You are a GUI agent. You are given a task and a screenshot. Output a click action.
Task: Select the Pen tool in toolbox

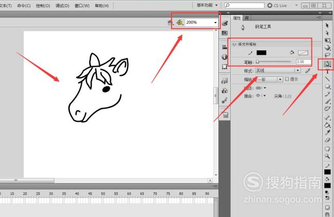(327, 64)
